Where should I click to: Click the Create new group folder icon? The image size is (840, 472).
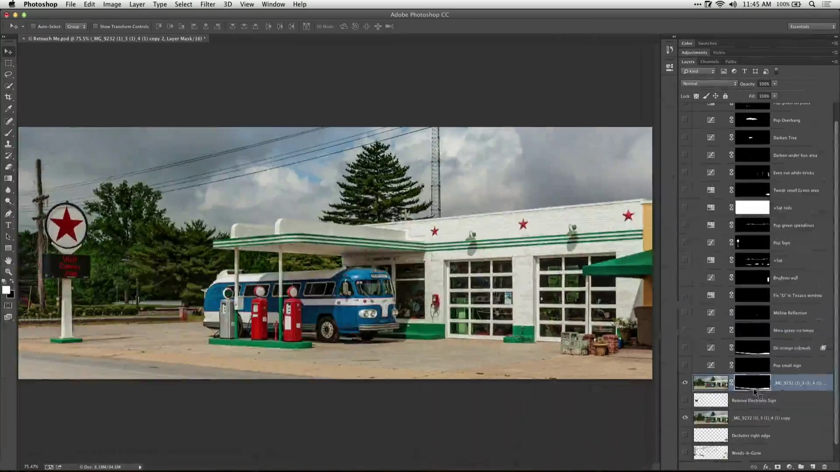pos(801,467)
